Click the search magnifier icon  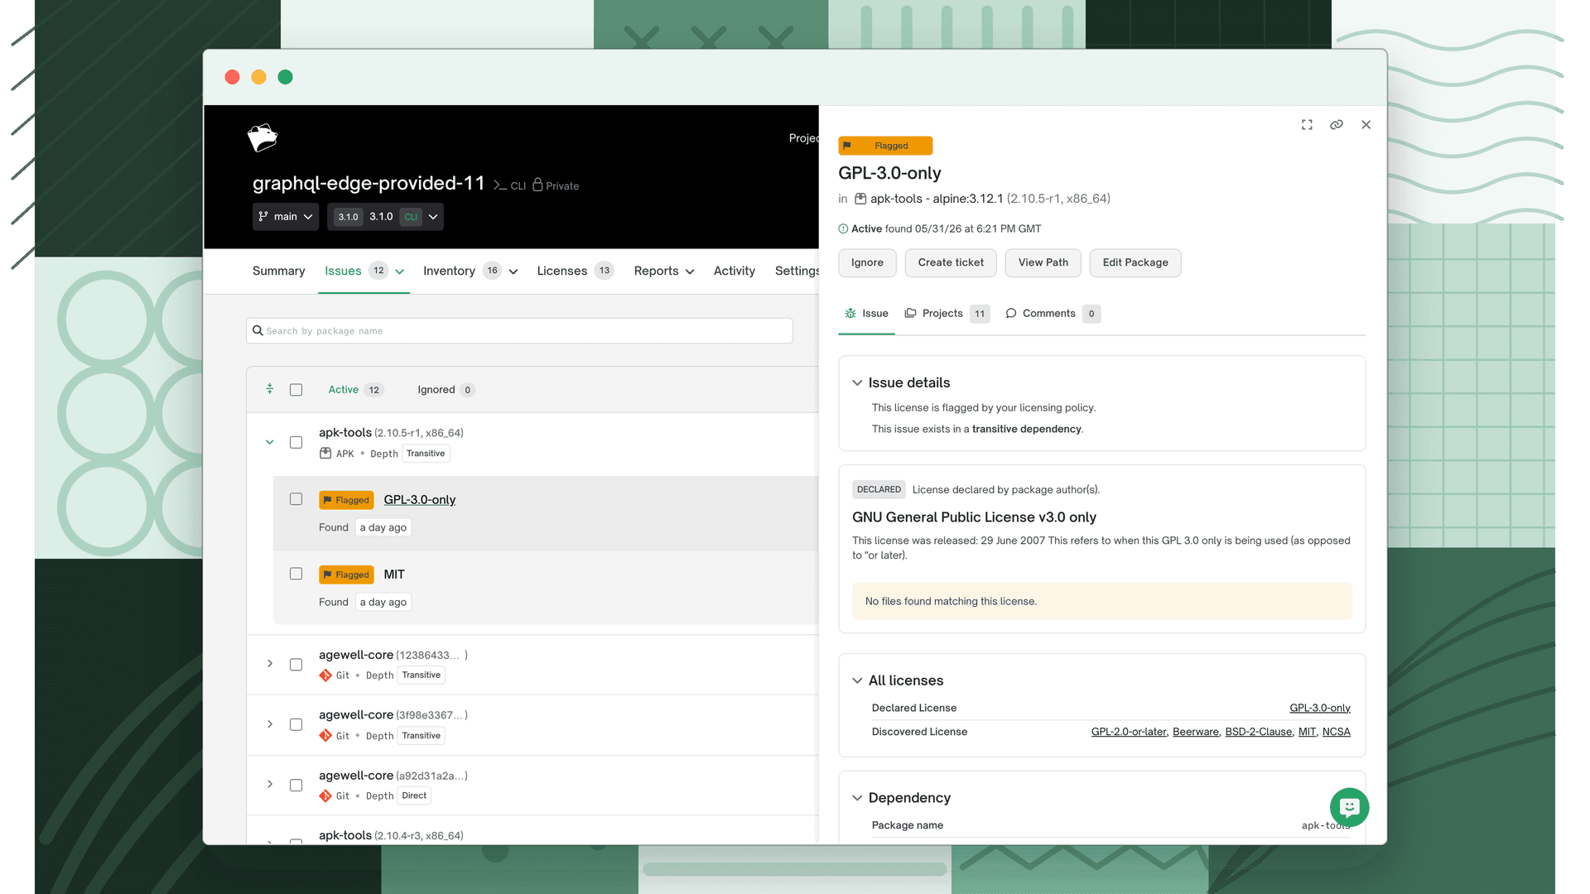point(258,330)
